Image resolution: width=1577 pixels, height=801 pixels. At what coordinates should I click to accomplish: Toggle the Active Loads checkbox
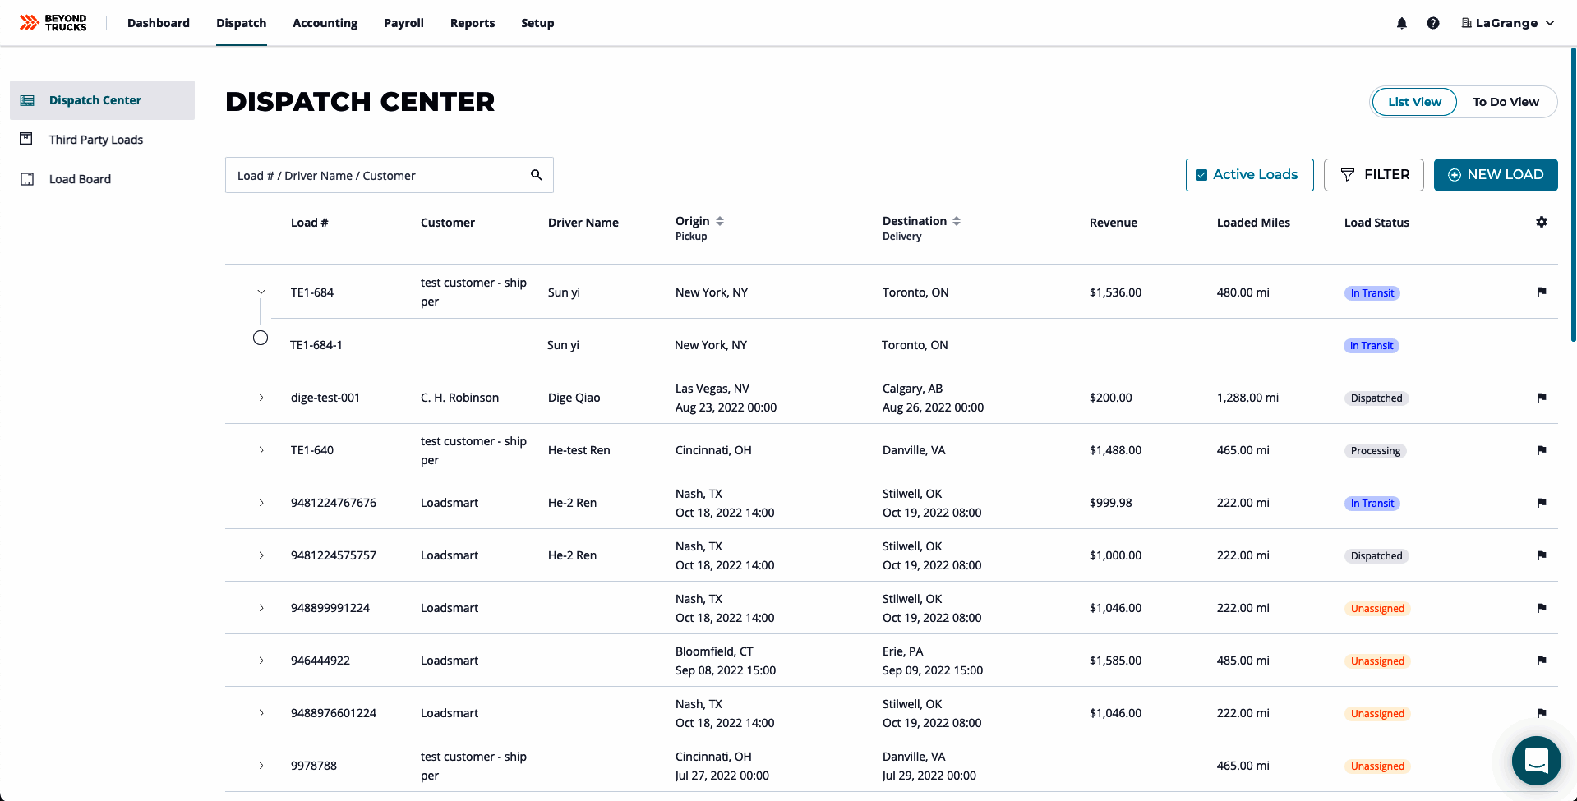point(1201,175)
